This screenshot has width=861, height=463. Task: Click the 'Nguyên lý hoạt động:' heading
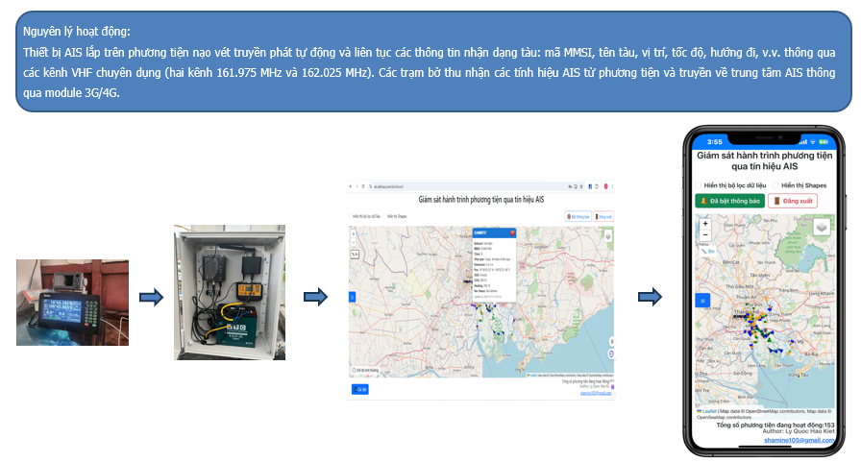click(76, 32)
